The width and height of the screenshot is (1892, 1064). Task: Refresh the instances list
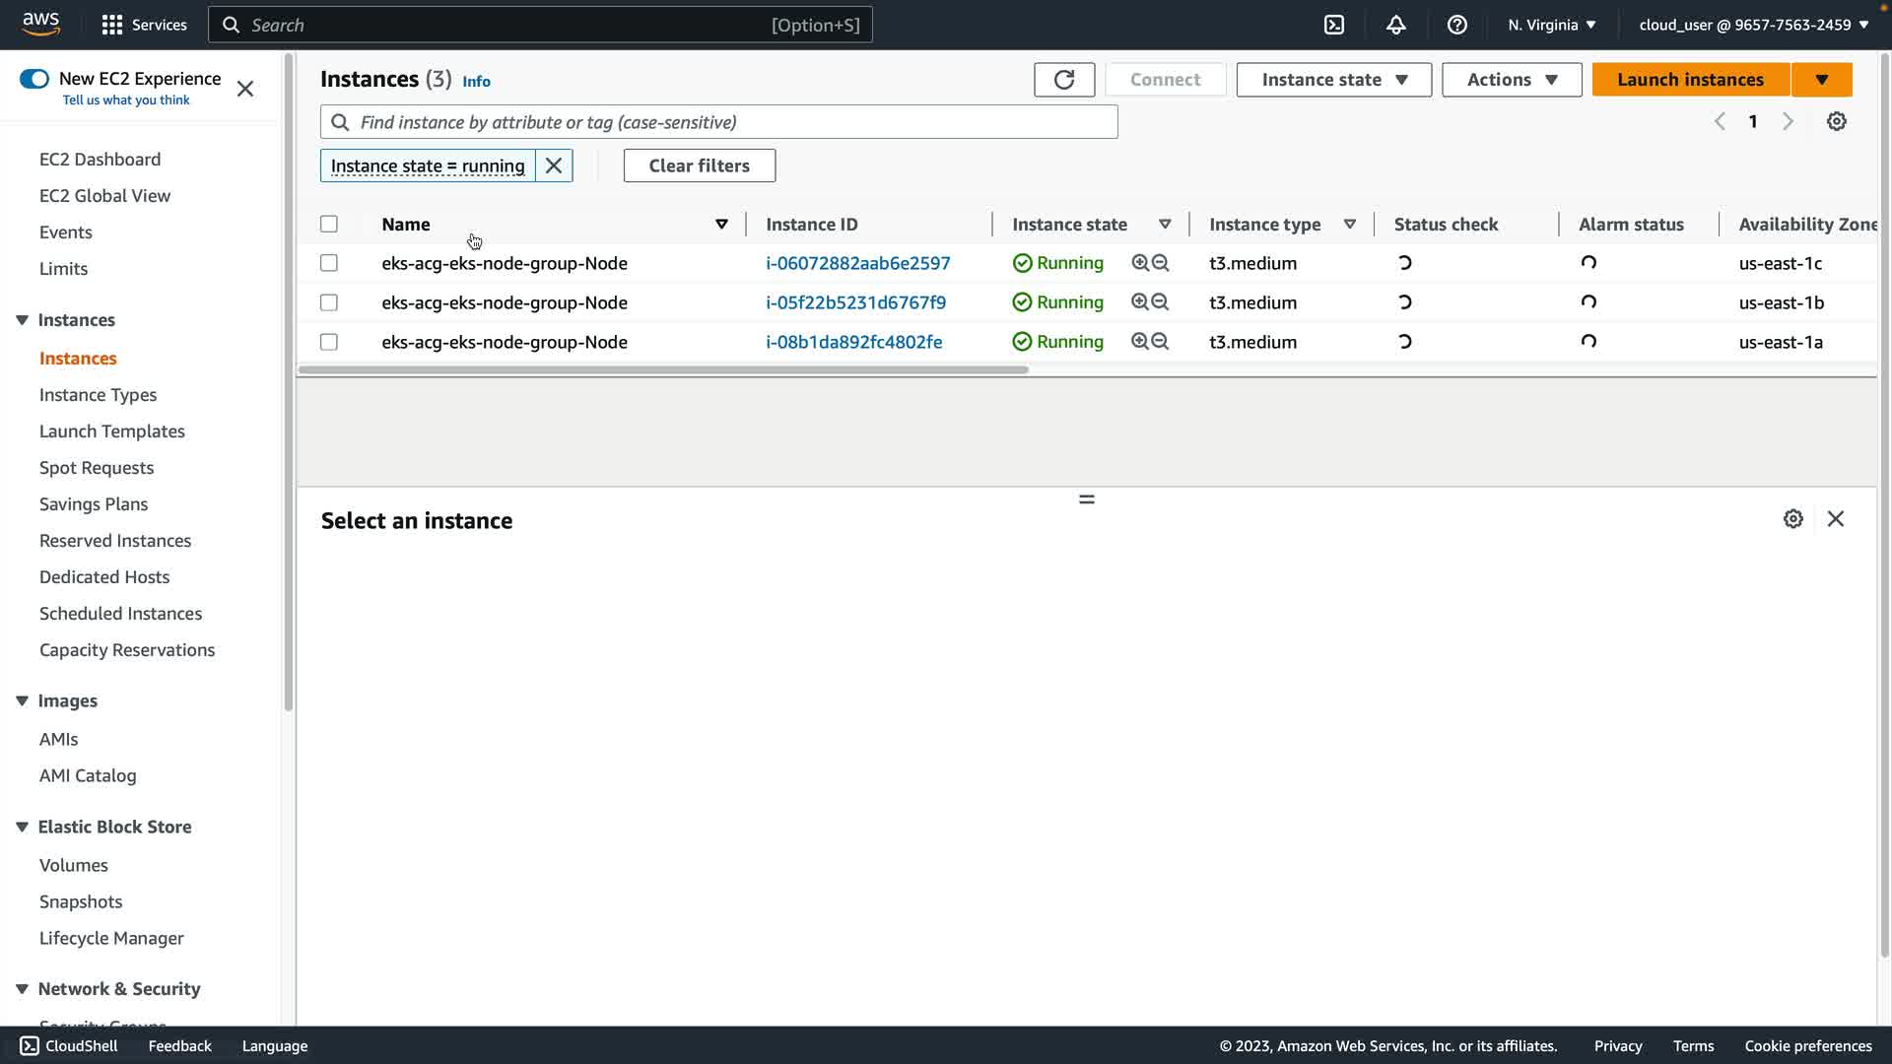click(1064, 80)
